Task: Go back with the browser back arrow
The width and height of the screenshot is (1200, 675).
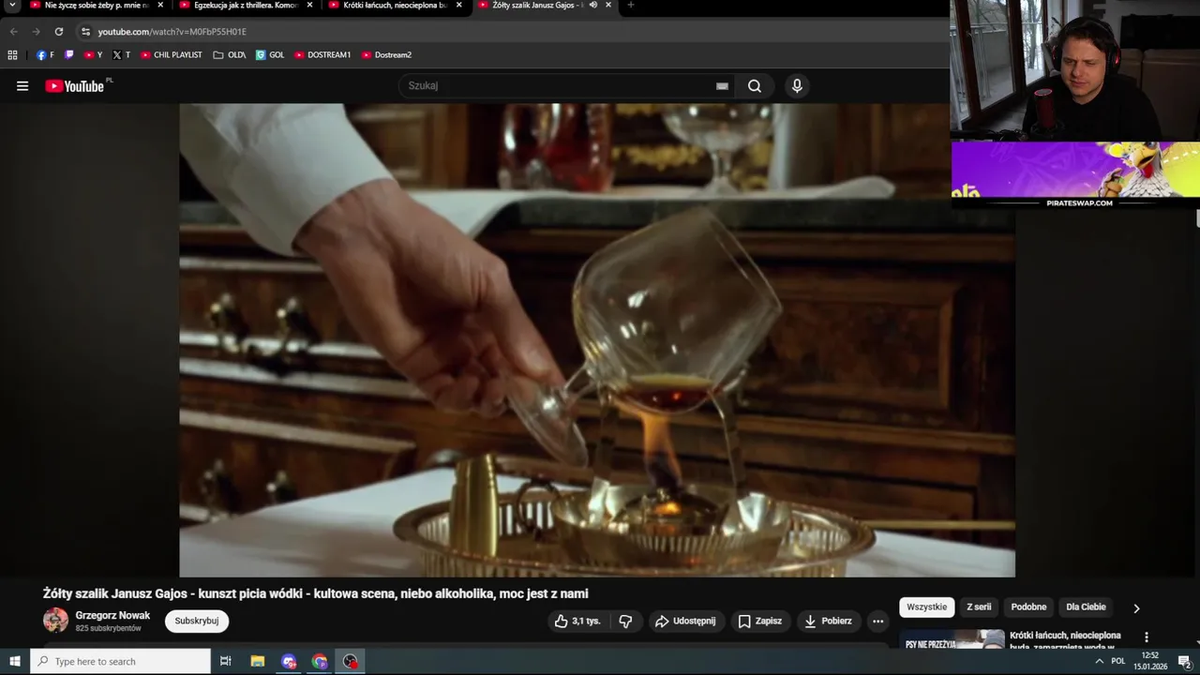Action: point(13,31)
